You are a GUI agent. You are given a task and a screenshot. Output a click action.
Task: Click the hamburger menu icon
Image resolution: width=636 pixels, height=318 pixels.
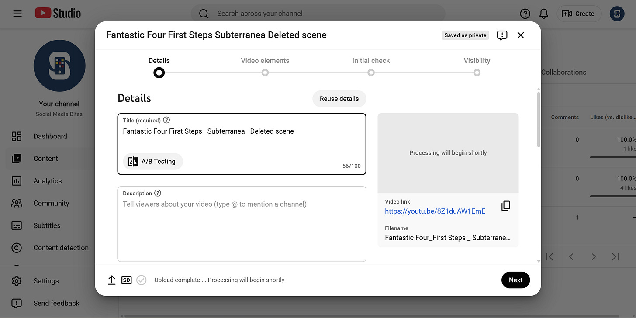pyautogui.click(x=17, y=14)
